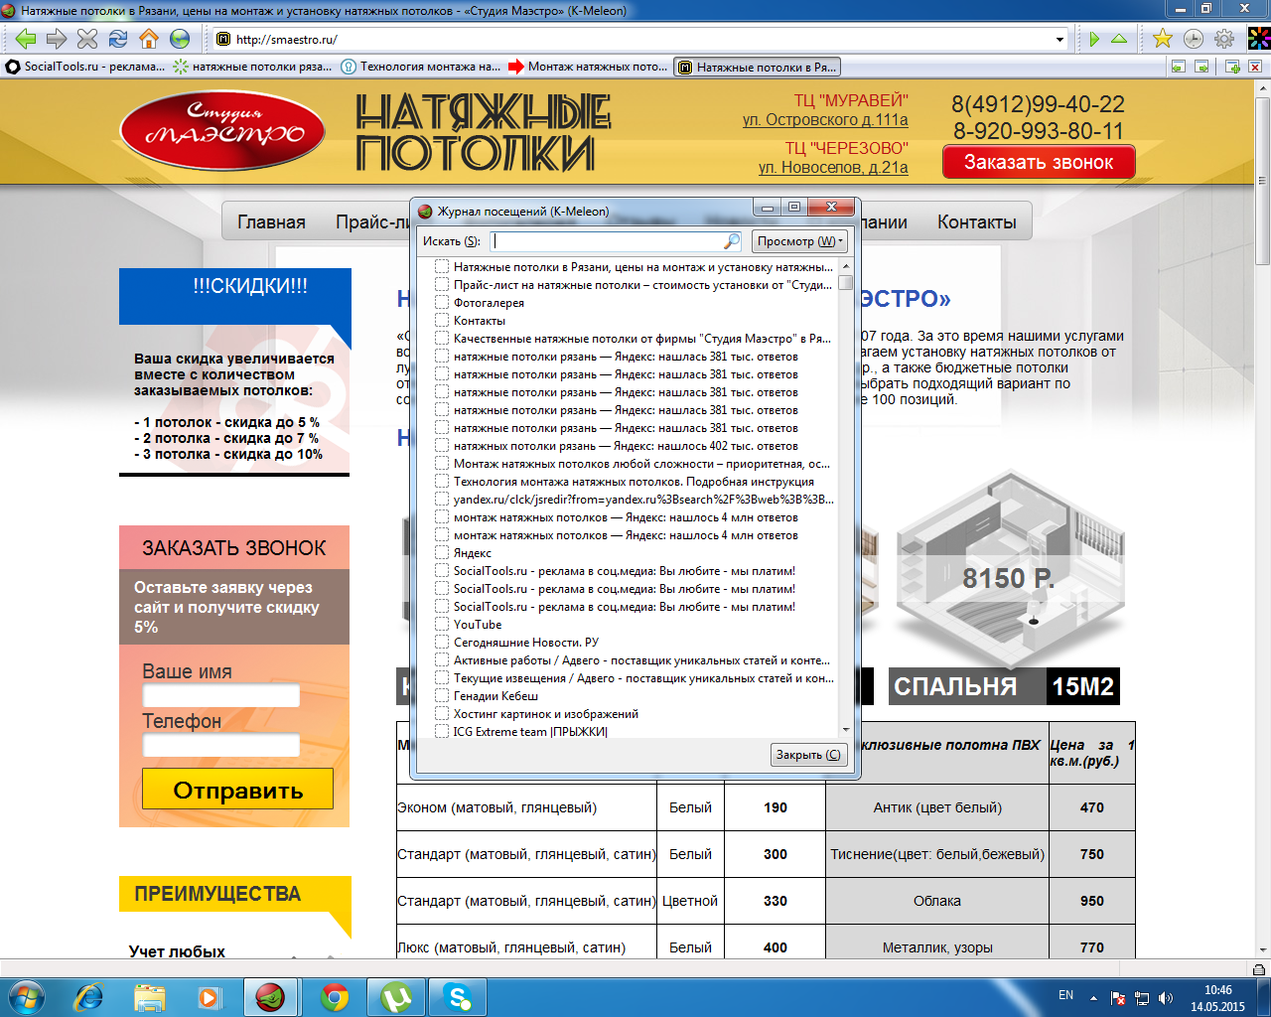Check the Яндекс history entry box
Screen dimensions: 1271x1017
pyautogui.click(x=442, y=553)
